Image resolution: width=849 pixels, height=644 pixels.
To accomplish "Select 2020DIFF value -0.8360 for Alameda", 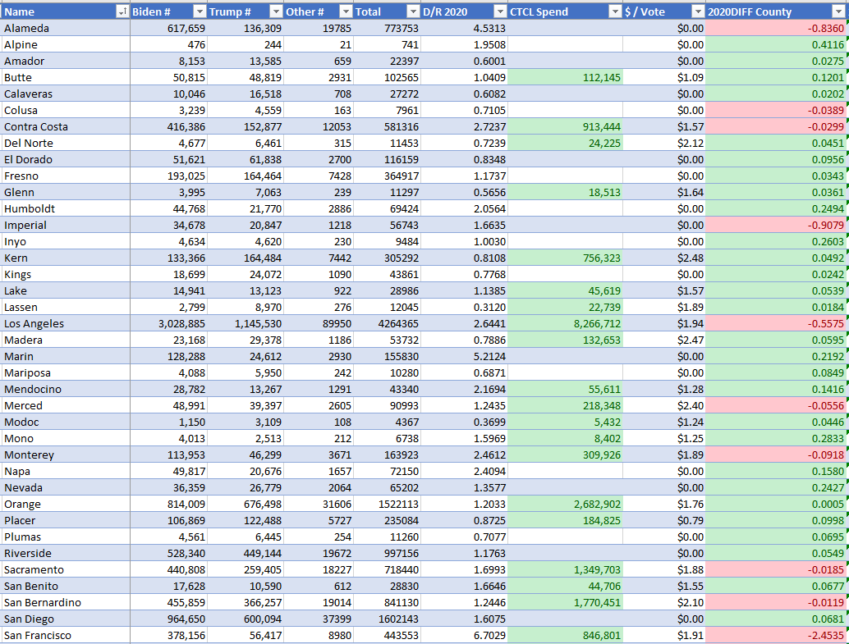I will (x=776, y=28).
